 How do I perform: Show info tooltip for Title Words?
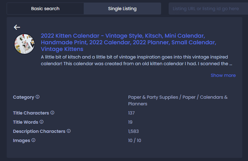click(42, 122)
